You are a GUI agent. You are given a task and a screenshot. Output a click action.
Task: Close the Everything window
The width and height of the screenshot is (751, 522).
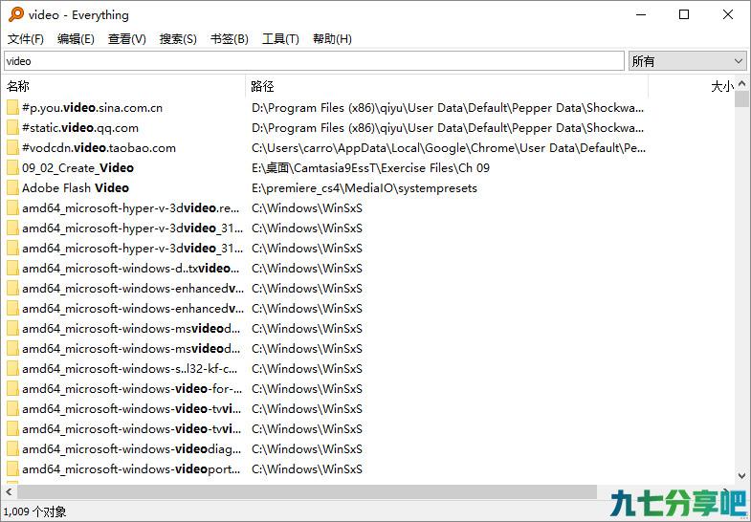click(x=727, y=15)
